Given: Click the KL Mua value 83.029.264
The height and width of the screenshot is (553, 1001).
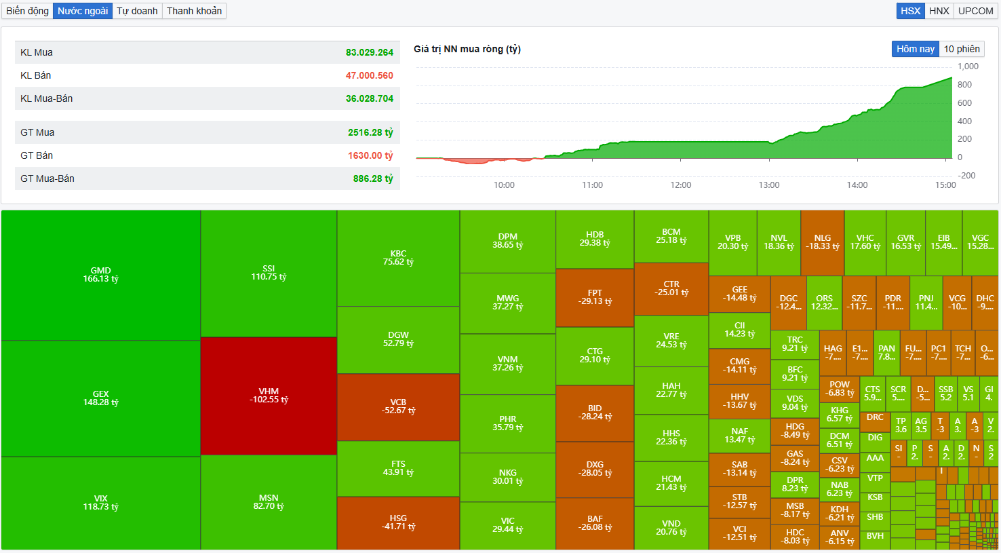Looking at the screenshot, I should click(x=370, y=52).
